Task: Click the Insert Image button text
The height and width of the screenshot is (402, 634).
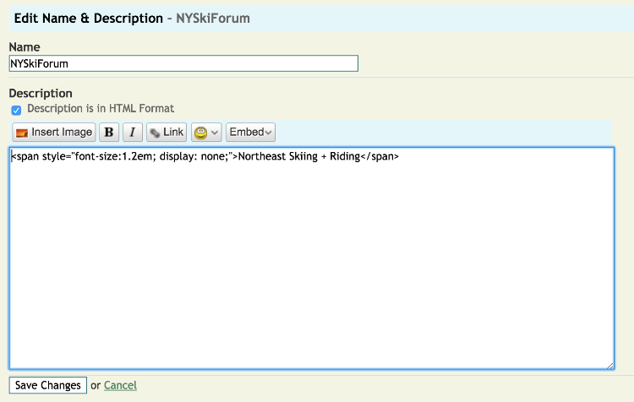Action: point(62,133)
